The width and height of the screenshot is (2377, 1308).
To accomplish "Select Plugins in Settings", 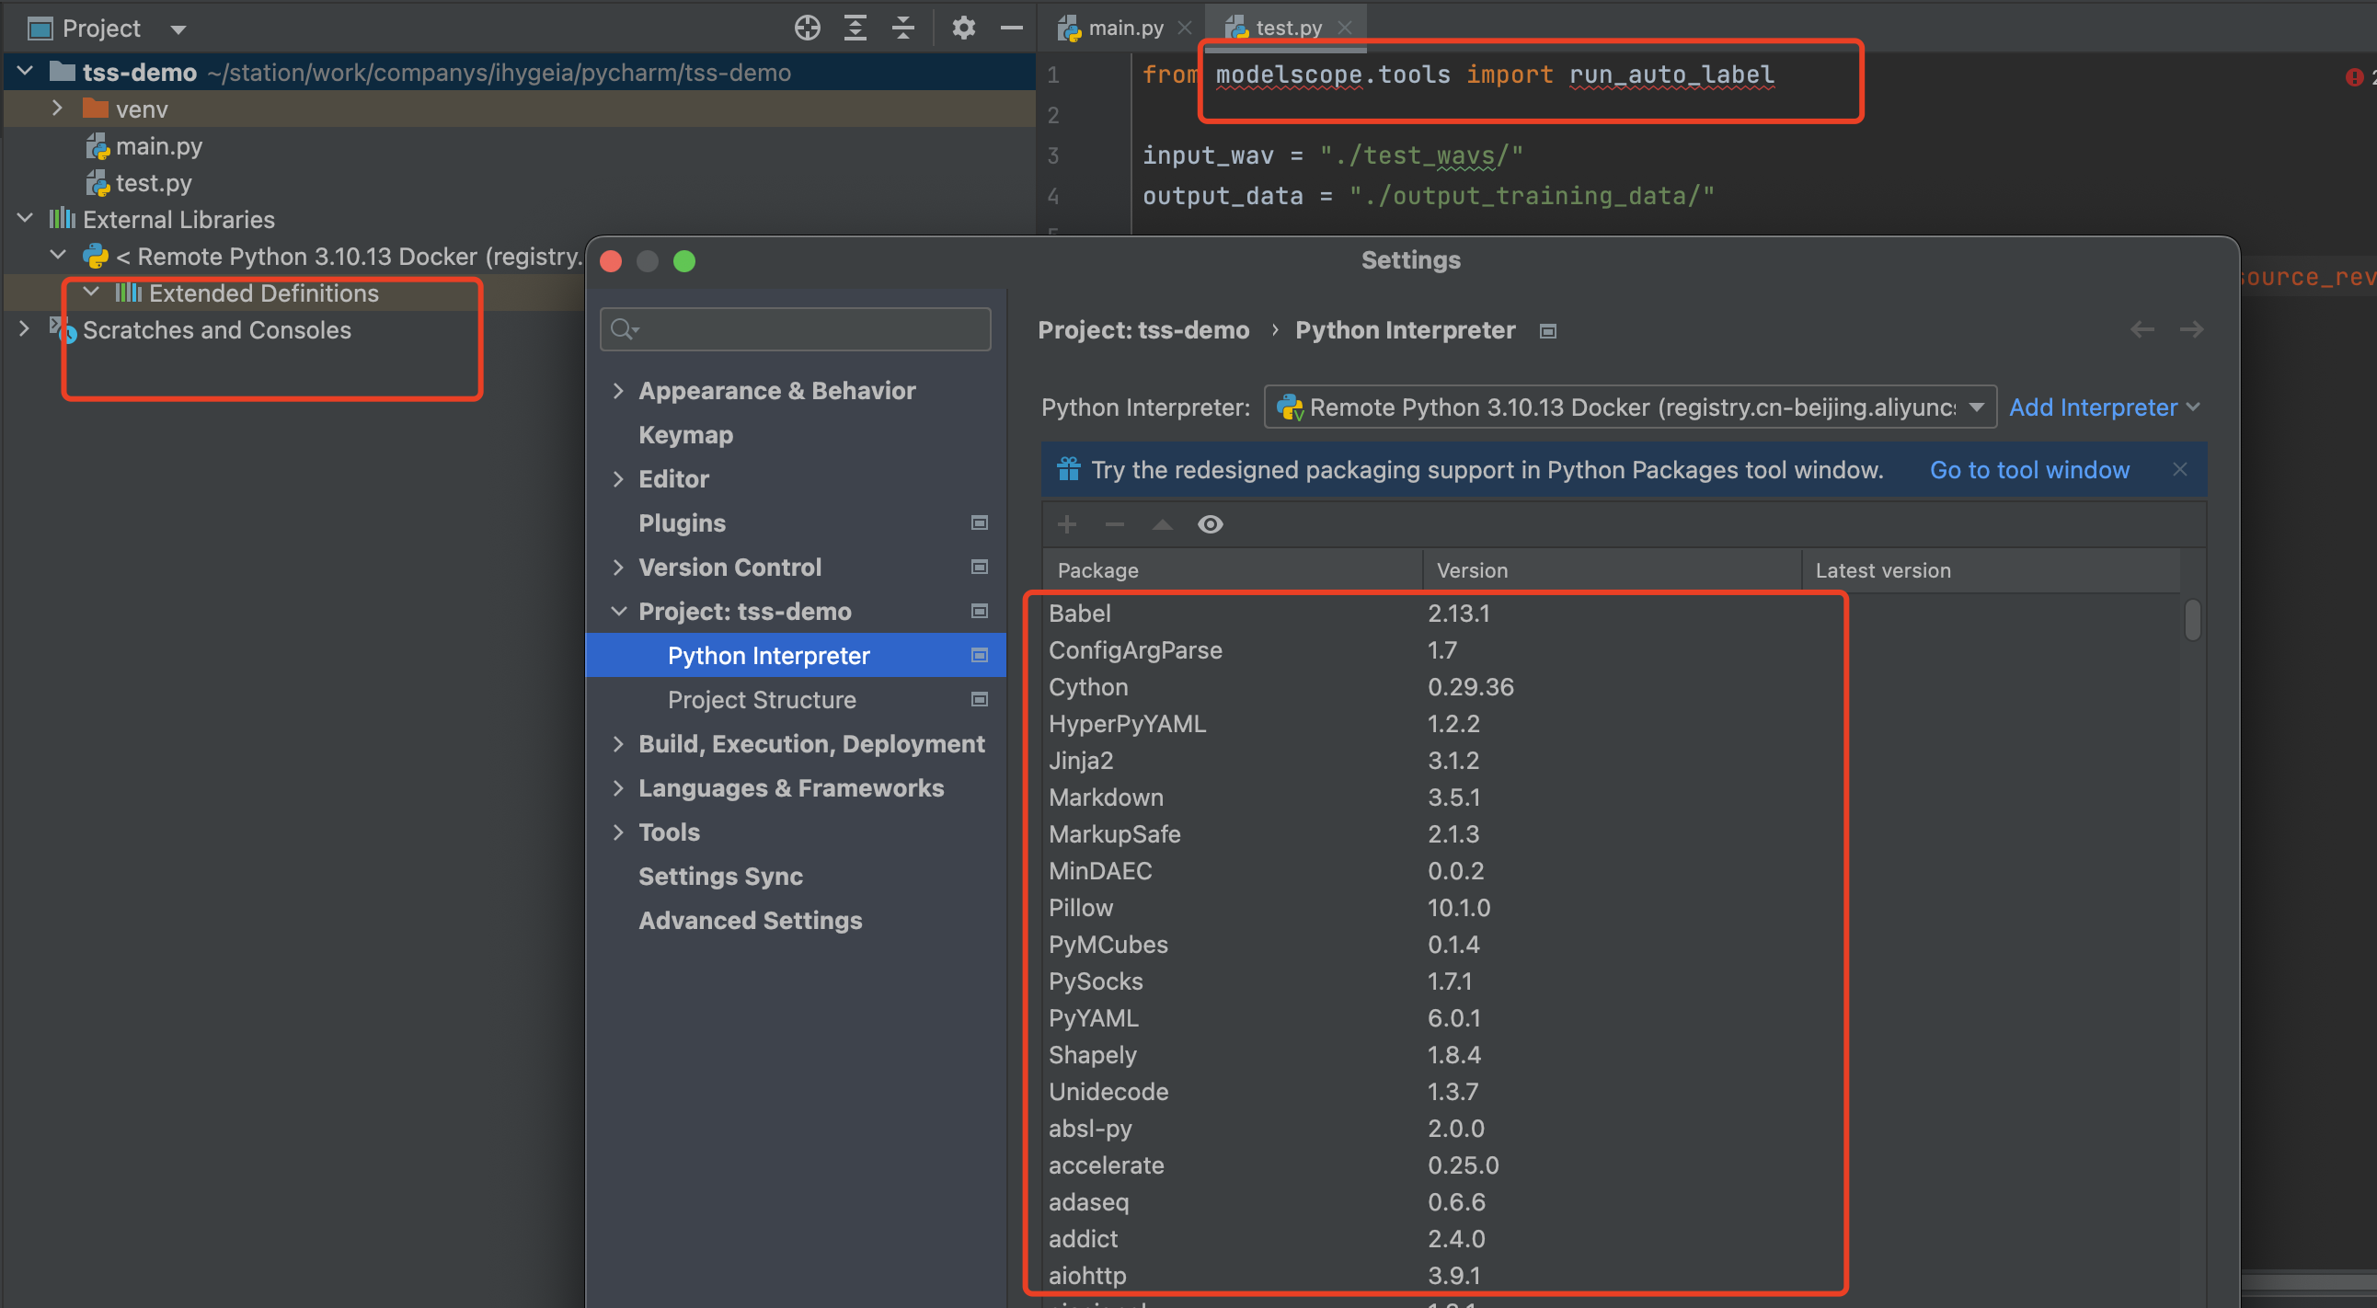I will click(x=682, y=523).
